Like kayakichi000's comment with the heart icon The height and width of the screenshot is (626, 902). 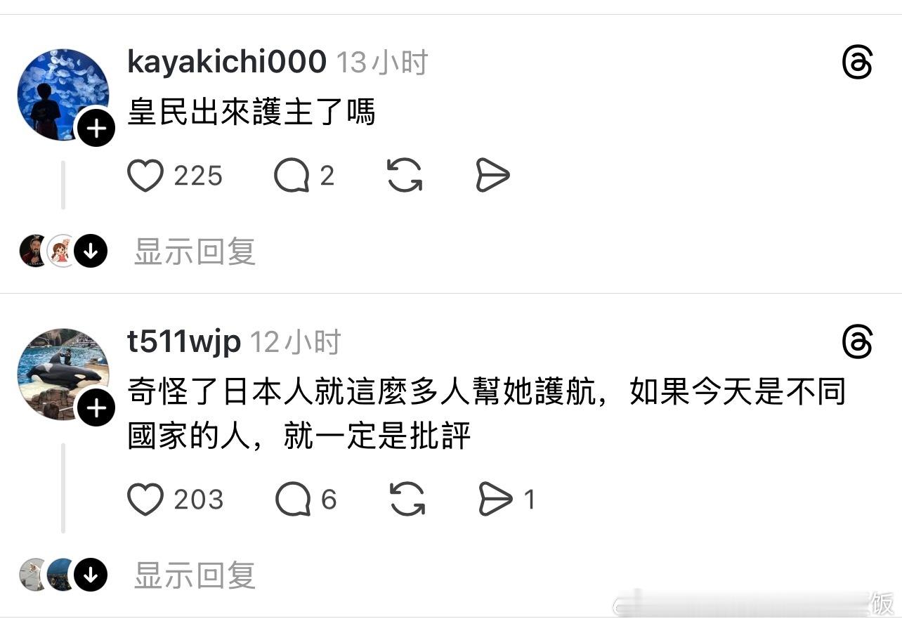(x=145, y=176)
